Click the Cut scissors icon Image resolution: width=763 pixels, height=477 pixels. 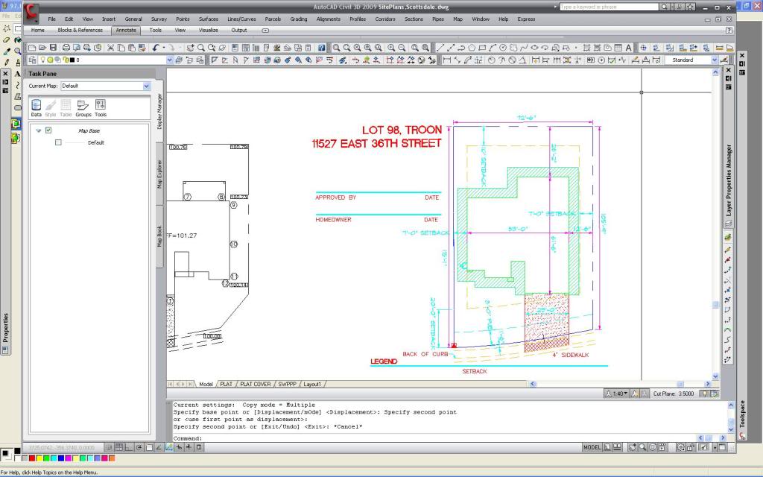tap(110, 48)
